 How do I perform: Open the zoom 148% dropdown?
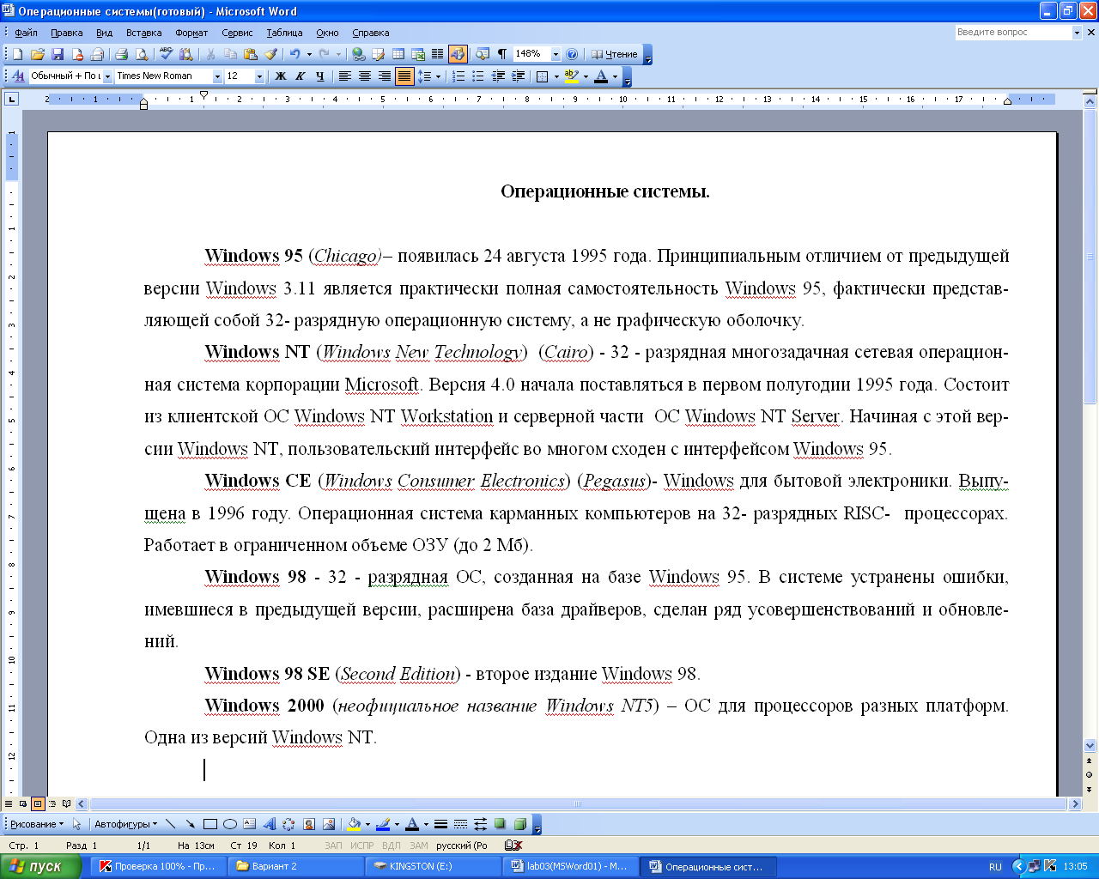point(556,54)
